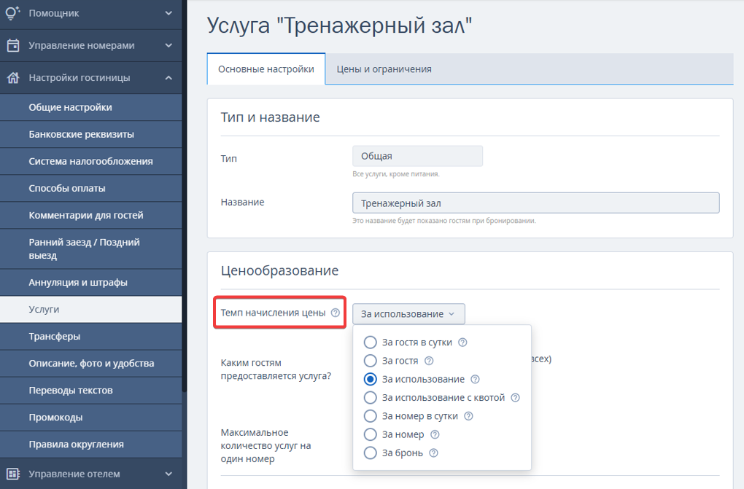Click the house icon for Настройки гостиницы
This screenshot has height=489, width=744.
(x=13, y=77)
